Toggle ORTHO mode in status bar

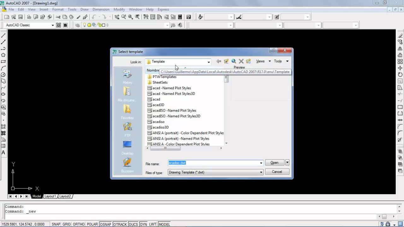(x=79, y=224)
